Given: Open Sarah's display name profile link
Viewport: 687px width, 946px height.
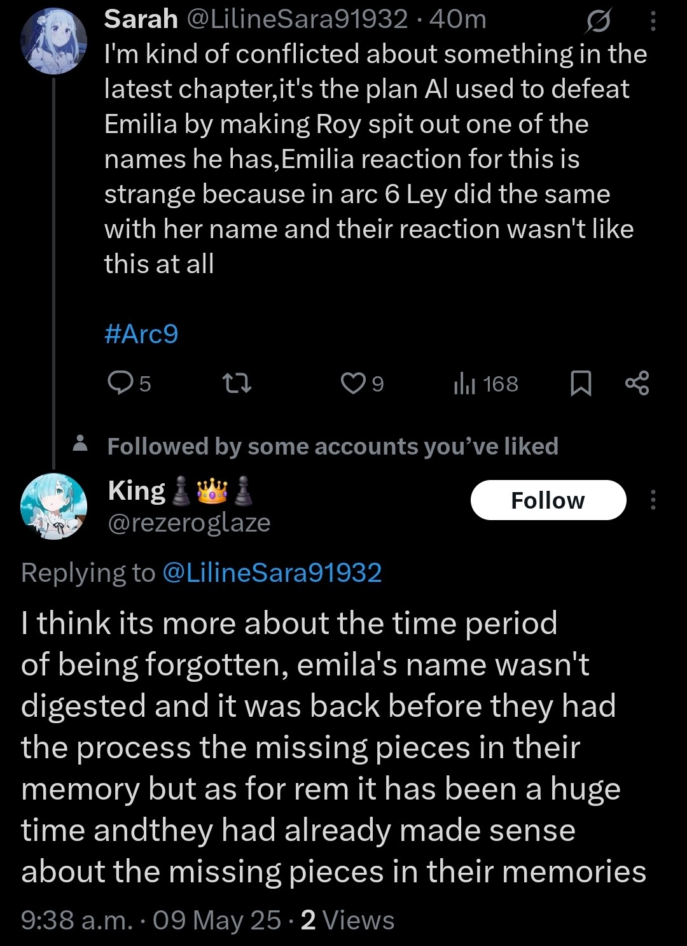Looking at the screenshot, I should (141, 19).
